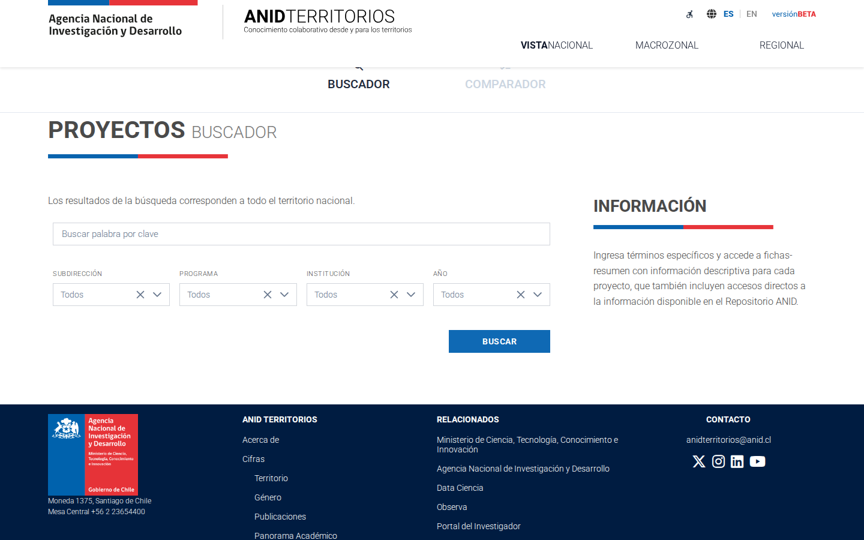Clear the Programa filter selection
The image size is (864, 540).
coord(268,295)
